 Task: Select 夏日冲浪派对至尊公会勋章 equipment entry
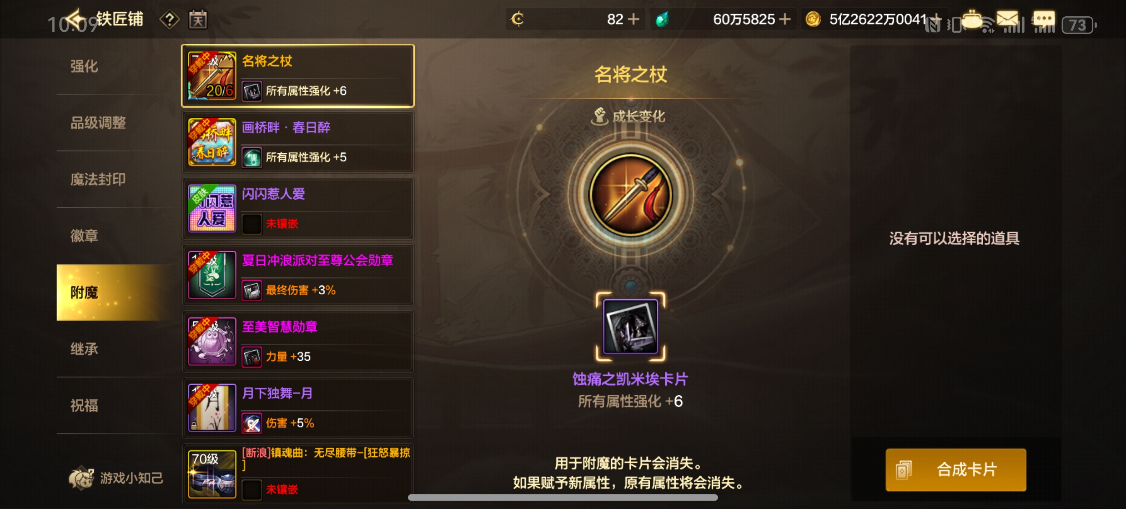(298, 275)
